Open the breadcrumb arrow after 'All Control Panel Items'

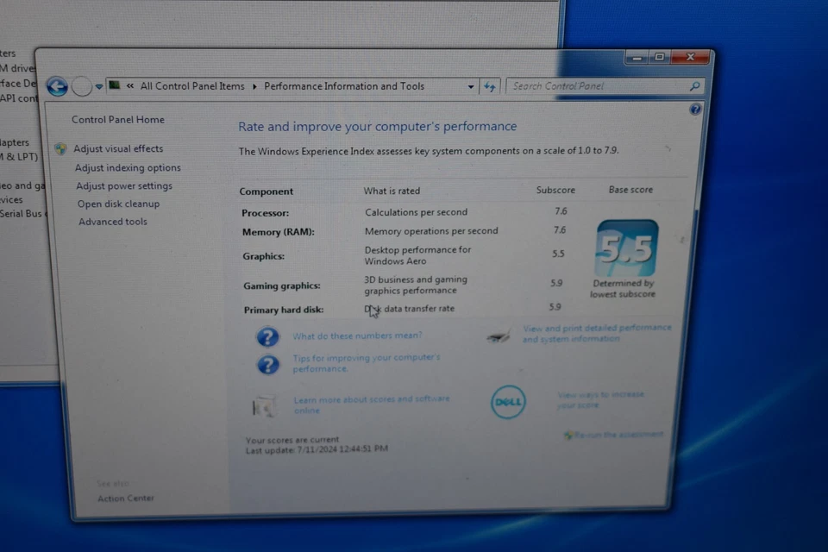pos(254,86)
